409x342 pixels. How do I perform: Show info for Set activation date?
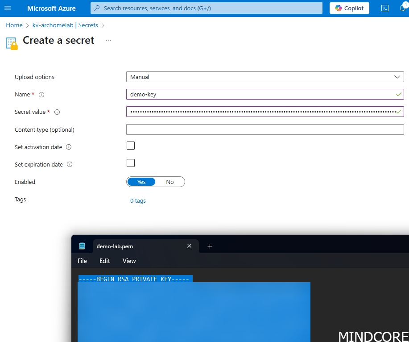(x=69, y=147)
